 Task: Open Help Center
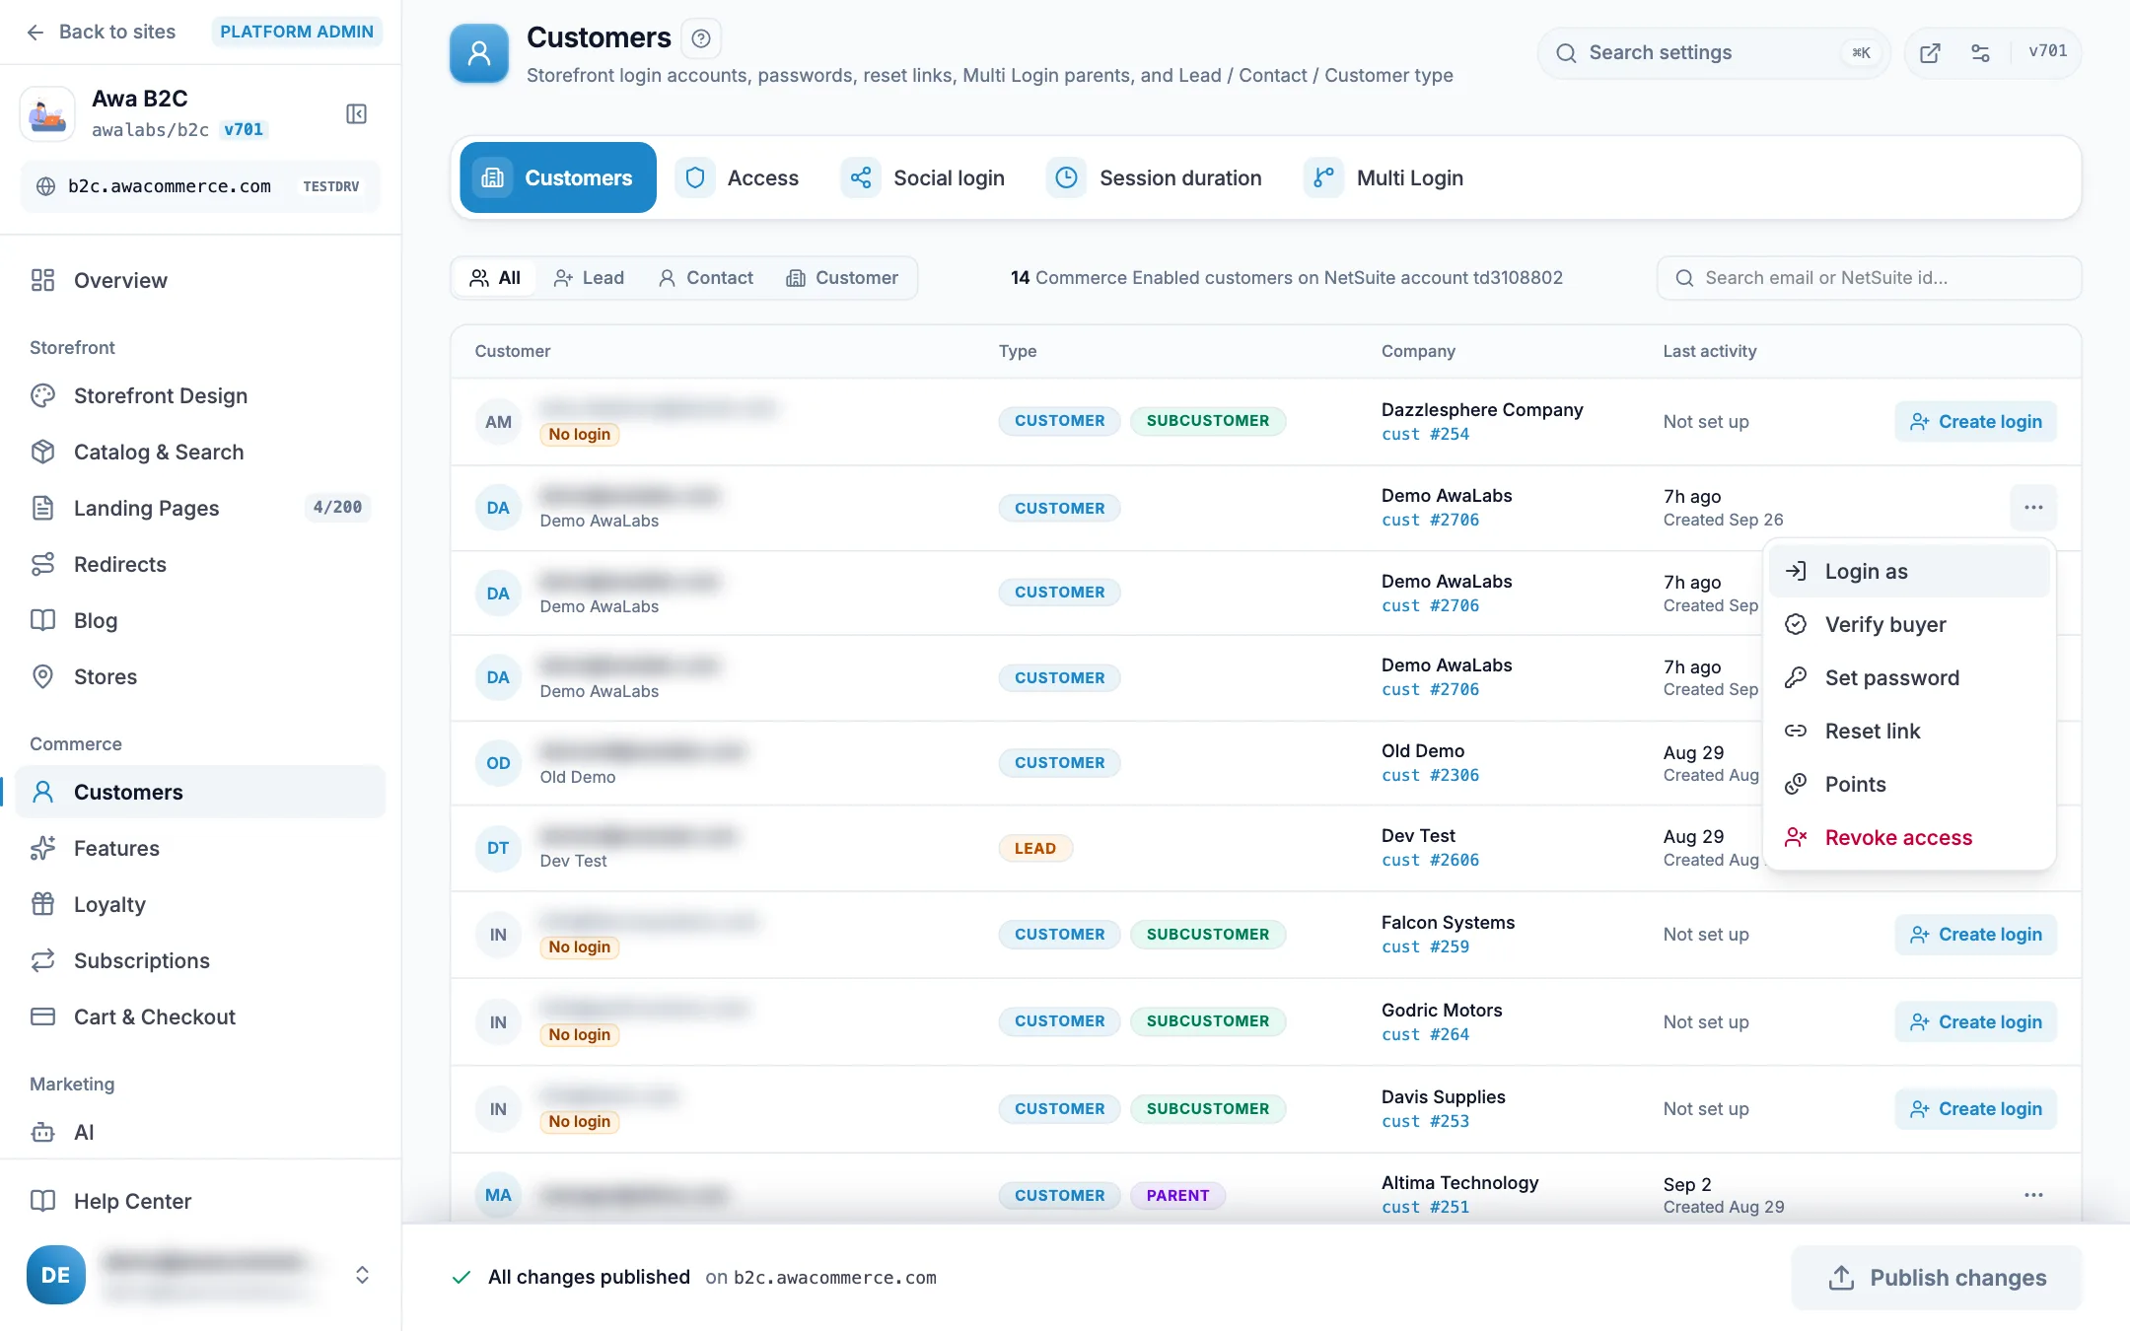pyautogui.click(x=200, y=1202)
